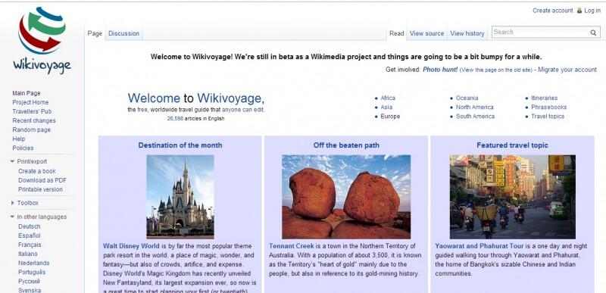Switch language to Deutsch
Viewport: 606px width, 293px height.
(30, 226)
